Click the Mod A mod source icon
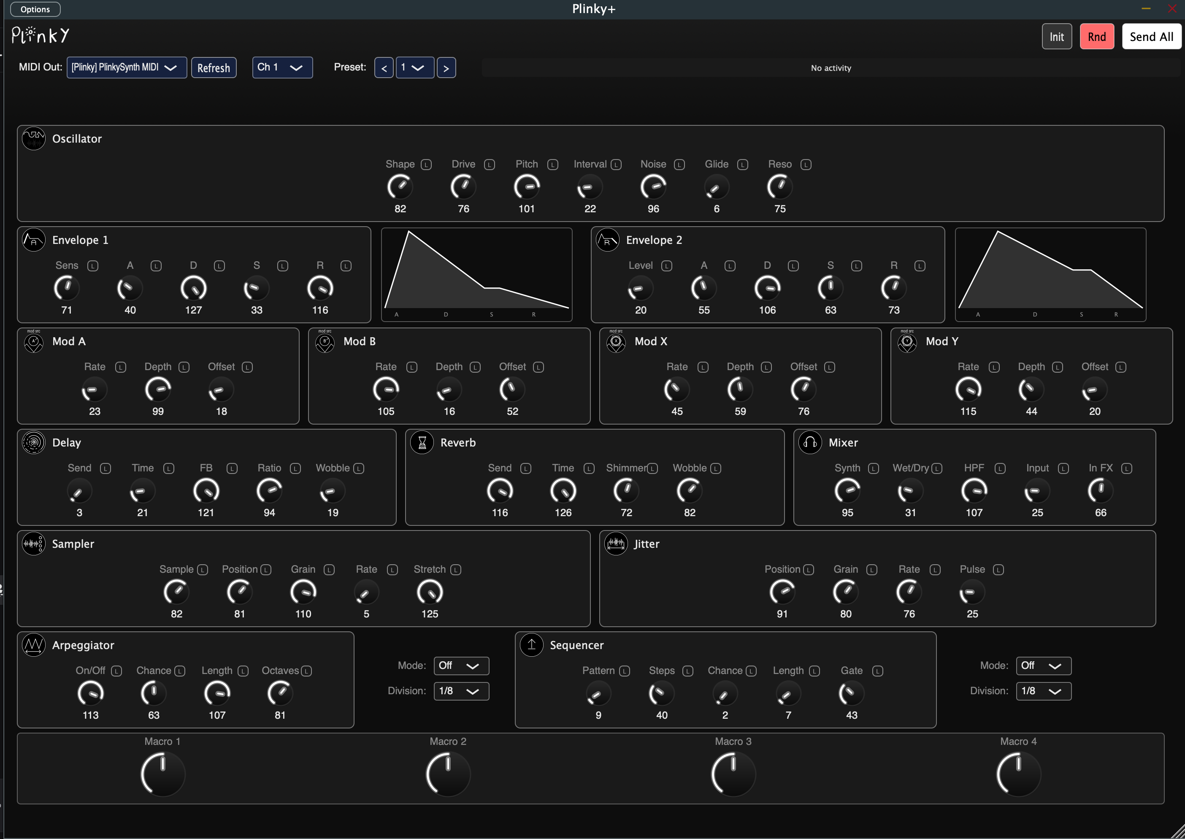1185x839 pixels. (x=33, y=343)
